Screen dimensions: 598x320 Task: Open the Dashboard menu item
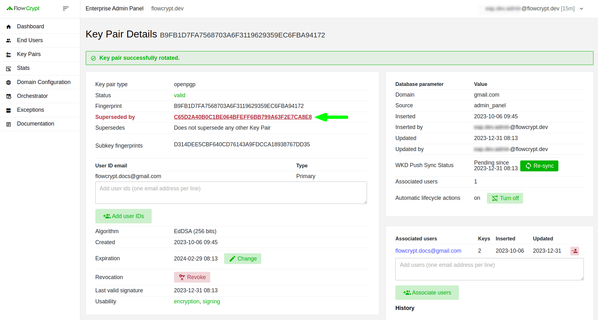pos(40,26)
